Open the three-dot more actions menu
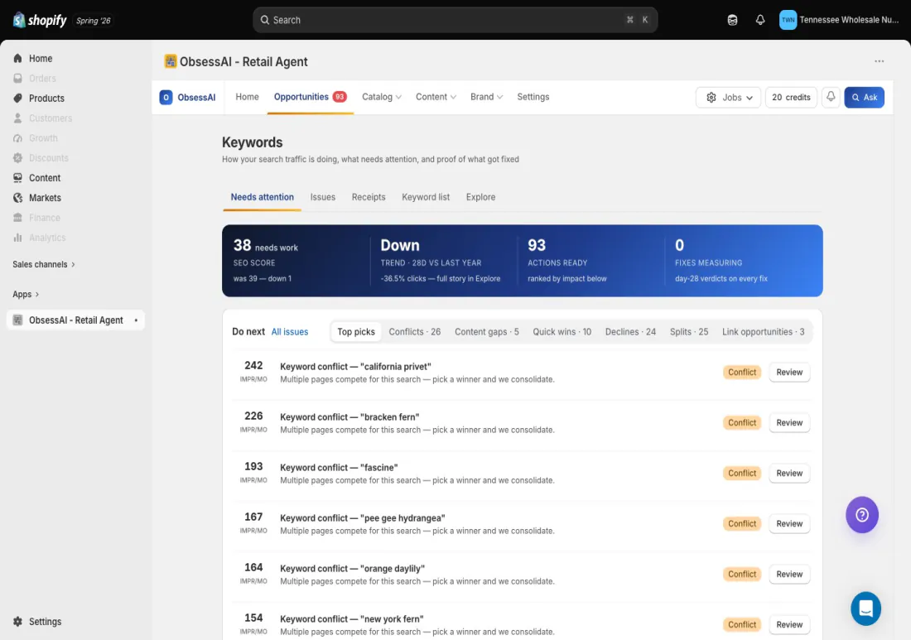The image size is (911, 640). pyautogui.click(x=879, y=61)
